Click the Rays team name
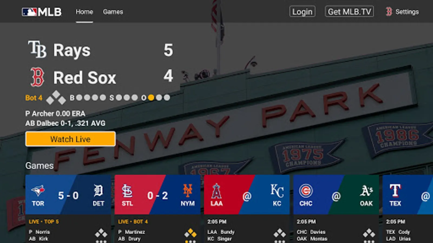The image size is (433, 243). coord(72,50)
